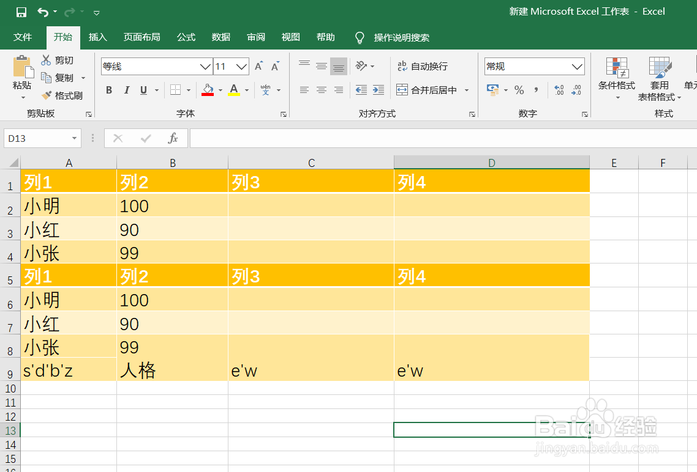Open the clipboard pane launcher
697x472 pixels.
point(89,114)
